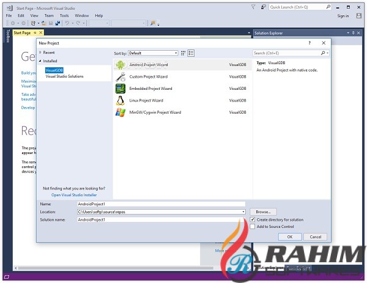Image resolution: width=367 pixels, height=283 pixels.
Task: Click the Save toolbar icon
Action: [51, 23]
